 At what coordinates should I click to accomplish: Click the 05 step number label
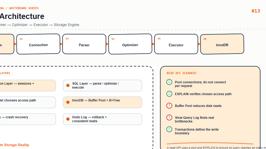point(159,39)
